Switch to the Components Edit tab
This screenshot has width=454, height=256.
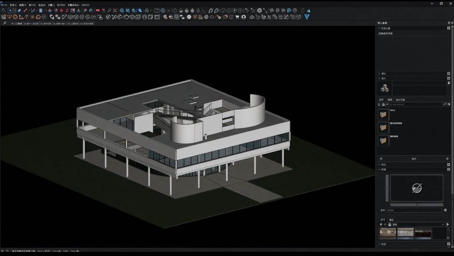point(390,99)
